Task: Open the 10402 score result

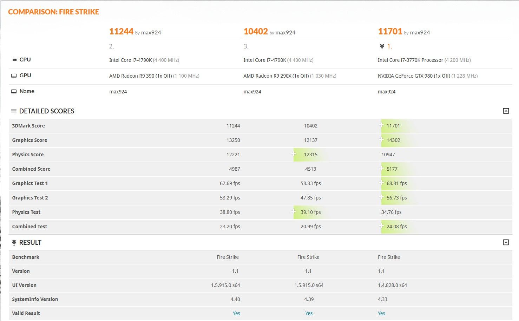Action: point(256,32)
